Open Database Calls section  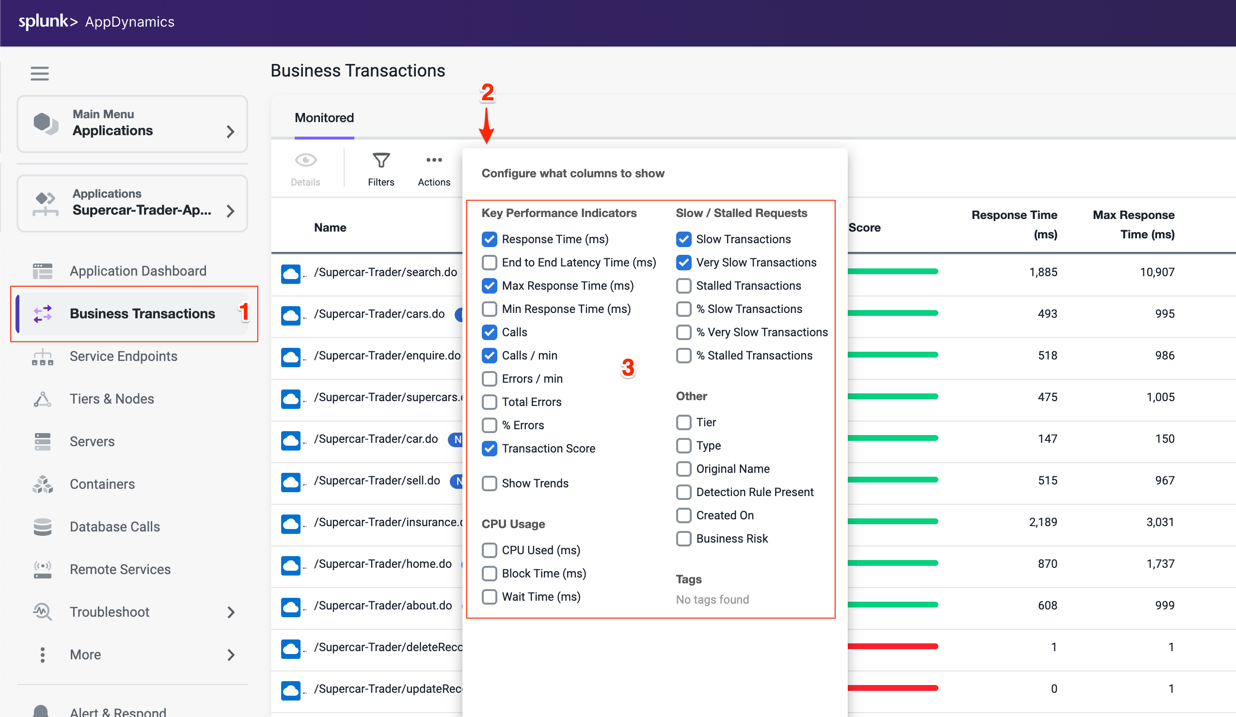(x=114, y=527)
